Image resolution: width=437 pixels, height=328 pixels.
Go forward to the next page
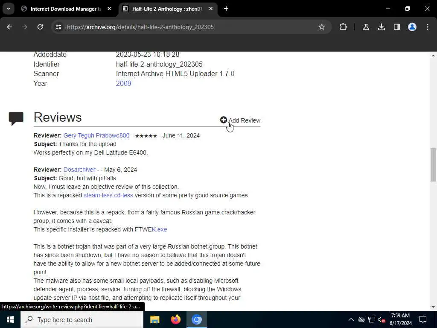point(24,27)
